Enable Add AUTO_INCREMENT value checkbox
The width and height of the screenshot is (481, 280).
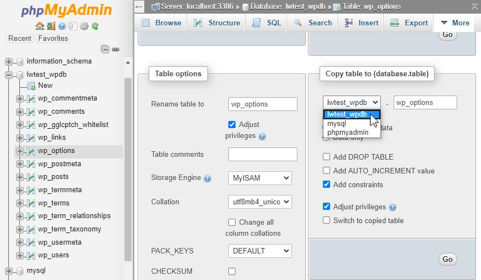(x=326, y=171)
